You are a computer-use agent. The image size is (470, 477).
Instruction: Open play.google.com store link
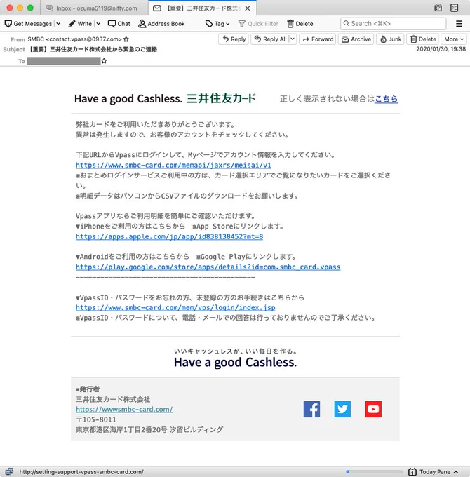208,267
